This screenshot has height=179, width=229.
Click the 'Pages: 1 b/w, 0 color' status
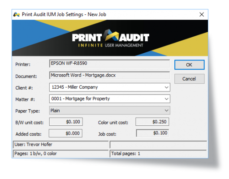pyautogui.click(x=61, y=153)
